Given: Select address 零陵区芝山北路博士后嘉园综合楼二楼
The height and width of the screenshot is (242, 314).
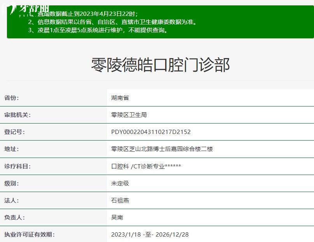Looking at the screenshot, I should pos(162,149).
